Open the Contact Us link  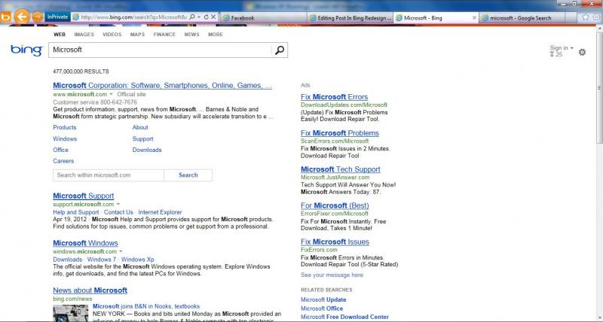[x=118, y=212]
